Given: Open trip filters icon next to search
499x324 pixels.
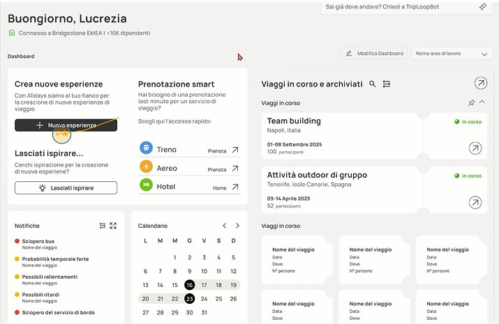Looking at the screenshot, I should 387,84.
